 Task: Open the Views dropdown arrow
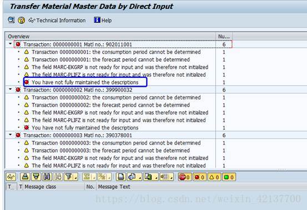click(x=140, y=178)
